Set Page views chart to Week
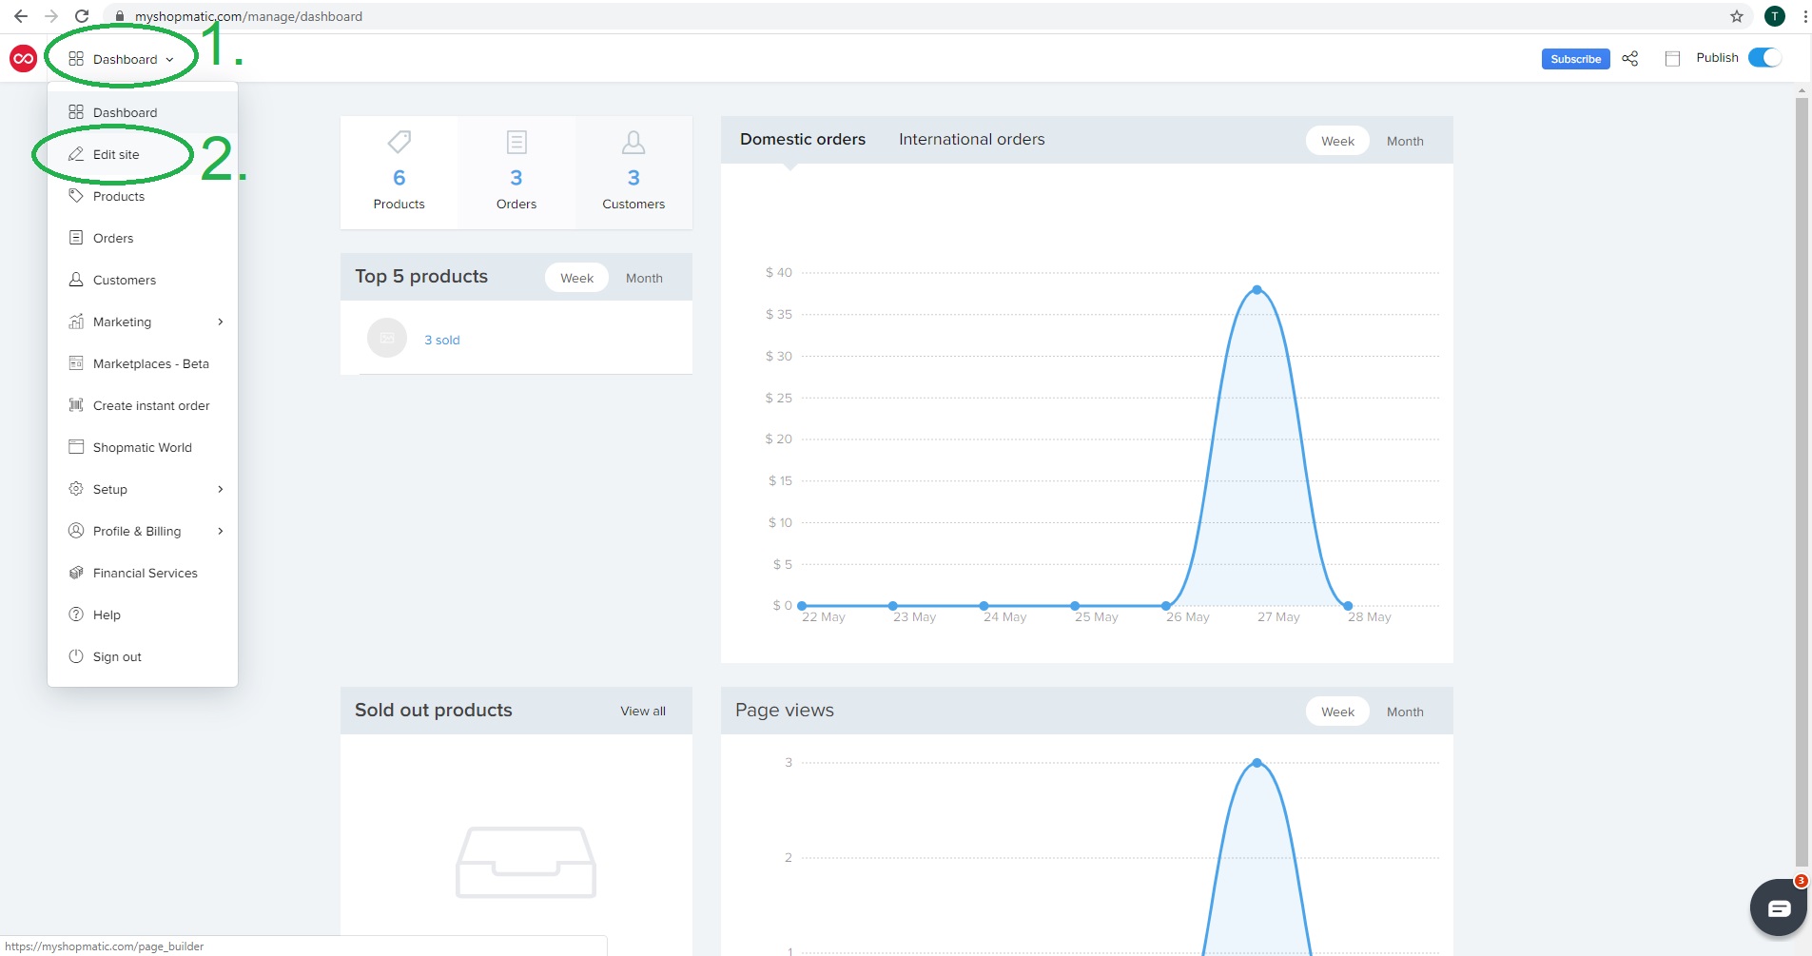 [1337, 712]
